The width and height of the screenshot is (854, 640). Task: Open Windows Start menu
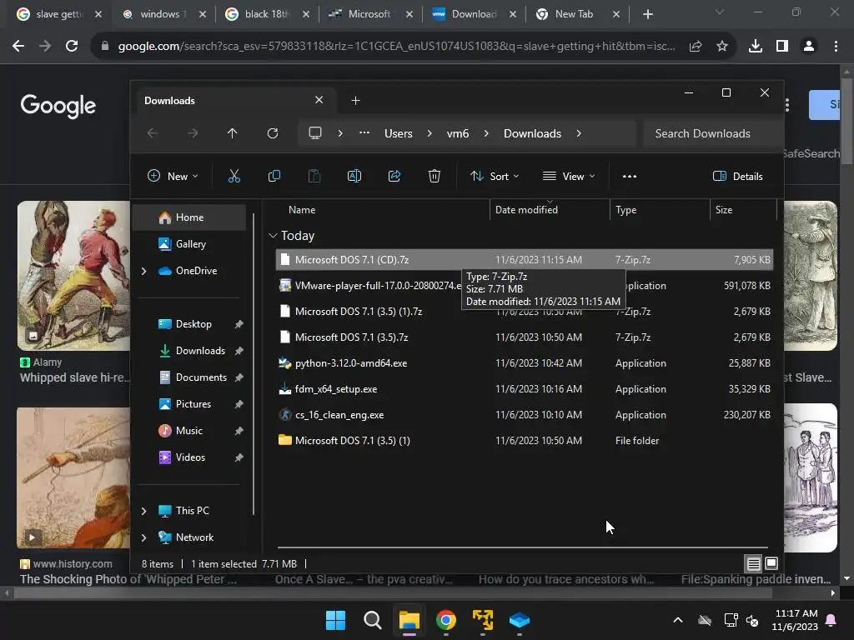(335, 620)
